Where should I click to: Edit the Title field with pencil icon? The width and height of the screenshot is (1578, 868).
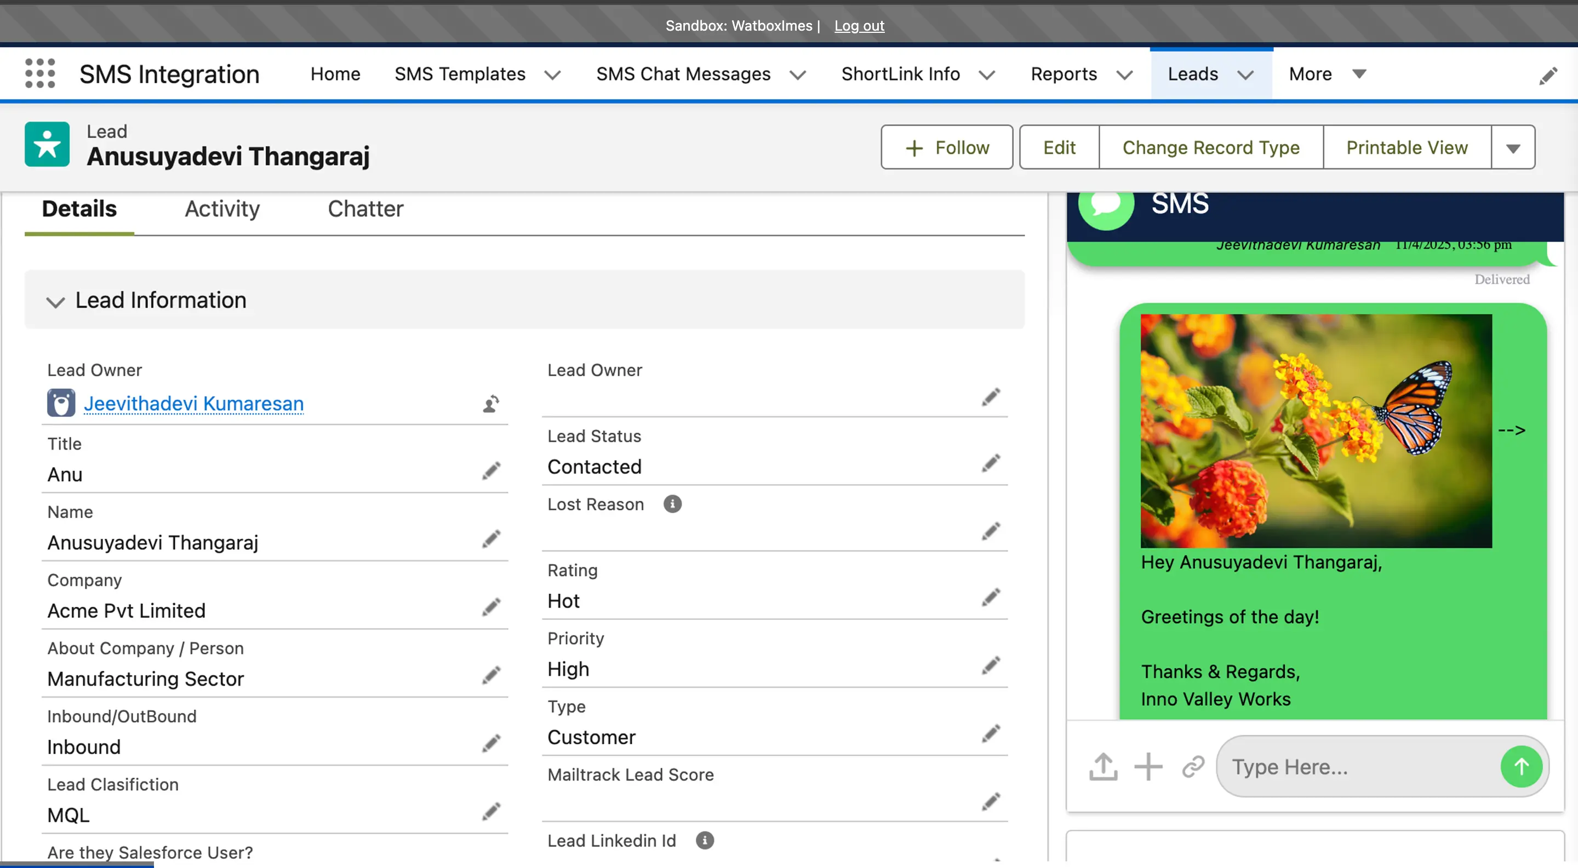pos(491,472)
